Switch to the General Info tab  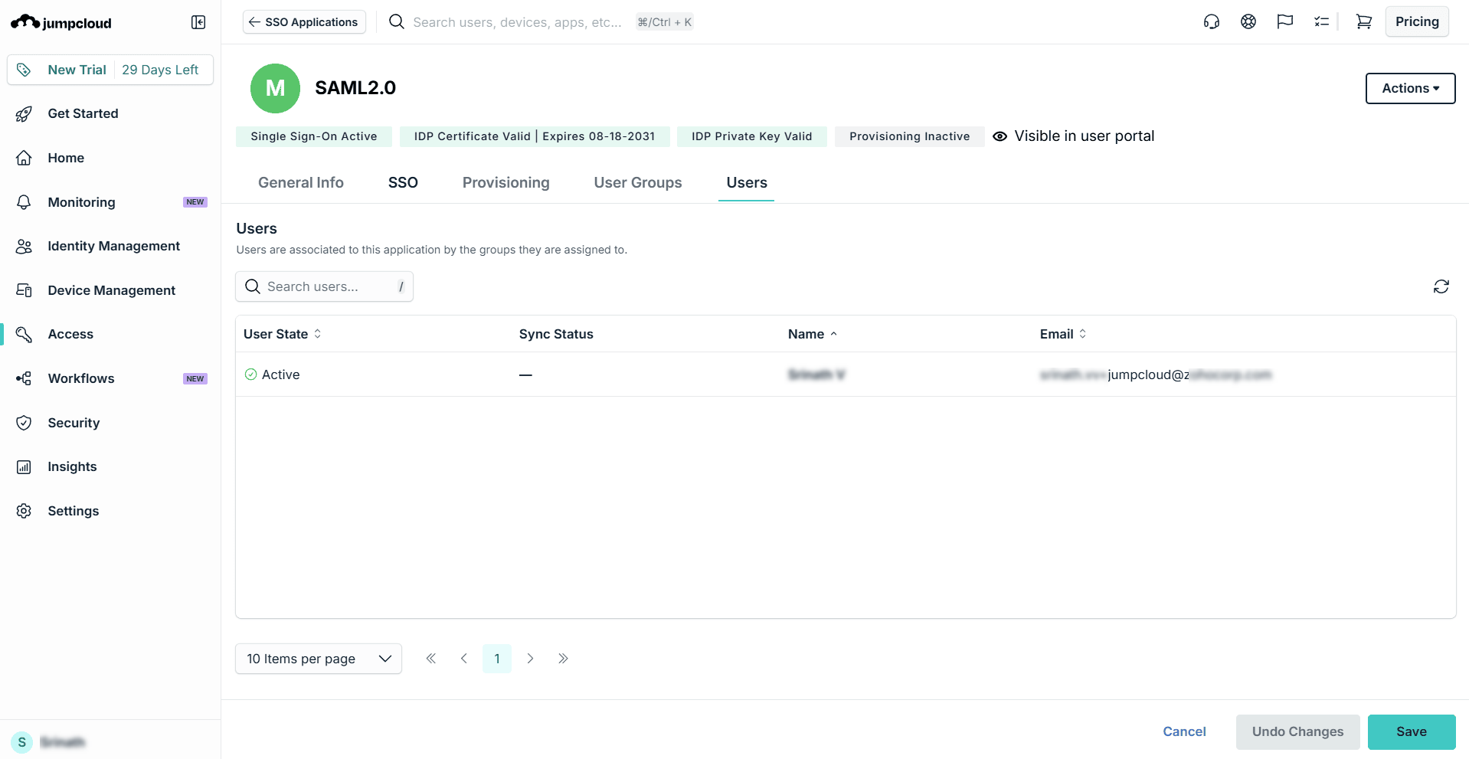[301, 182]
